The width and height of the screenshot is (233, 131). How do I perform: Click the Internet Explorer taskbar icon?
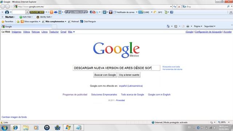tap(15, 128)
